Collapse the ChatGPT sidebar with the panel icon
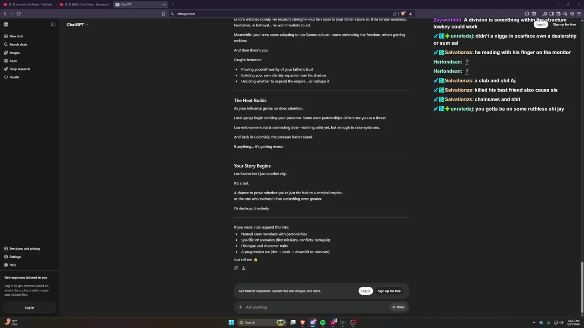 click(53, 24)
